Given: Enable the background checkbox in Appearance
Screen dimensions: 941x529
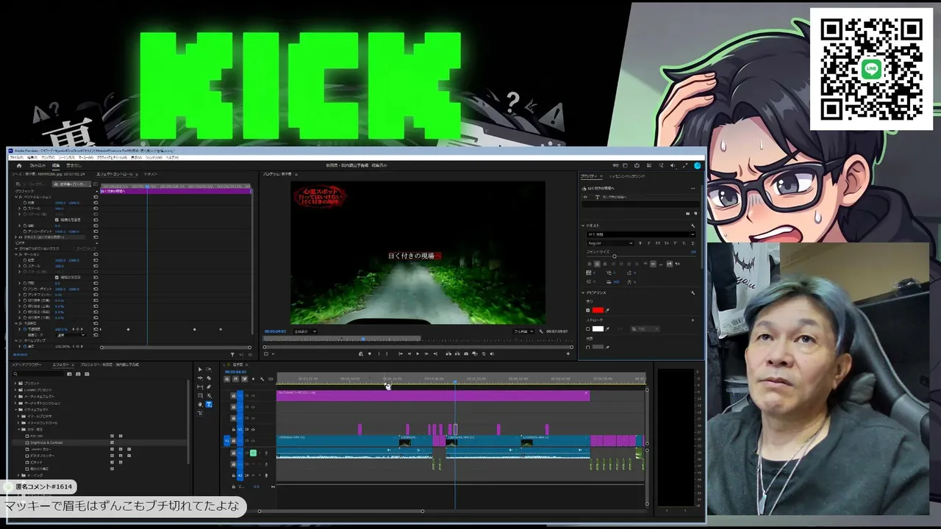Looking at the screenshot, I should 588,347.
